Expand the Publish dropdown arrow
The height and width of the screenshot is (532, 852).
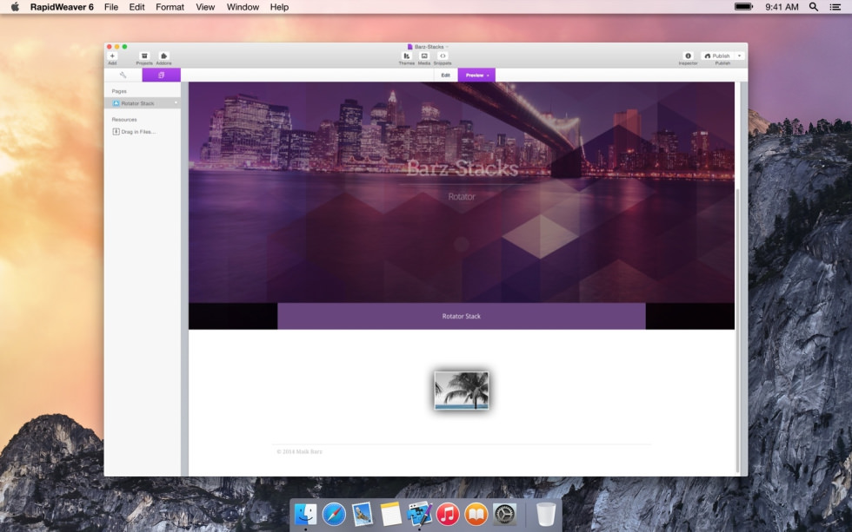(740, 56)
